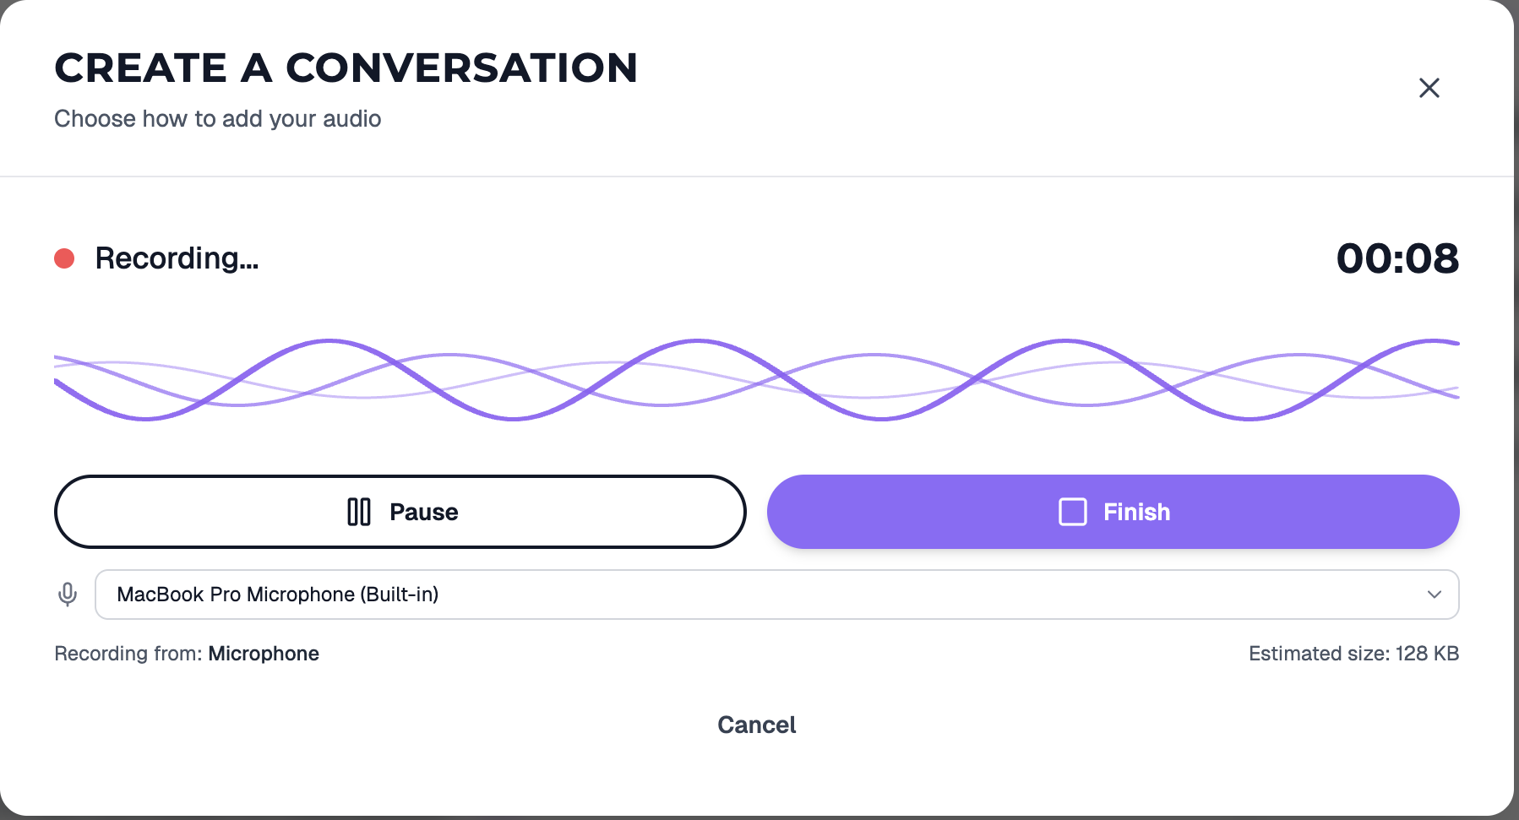The width and height of the screenshot is (1519, 820).
Task: Click the chevron on the microphone dropdown
Action: [x=1433, y=595]
